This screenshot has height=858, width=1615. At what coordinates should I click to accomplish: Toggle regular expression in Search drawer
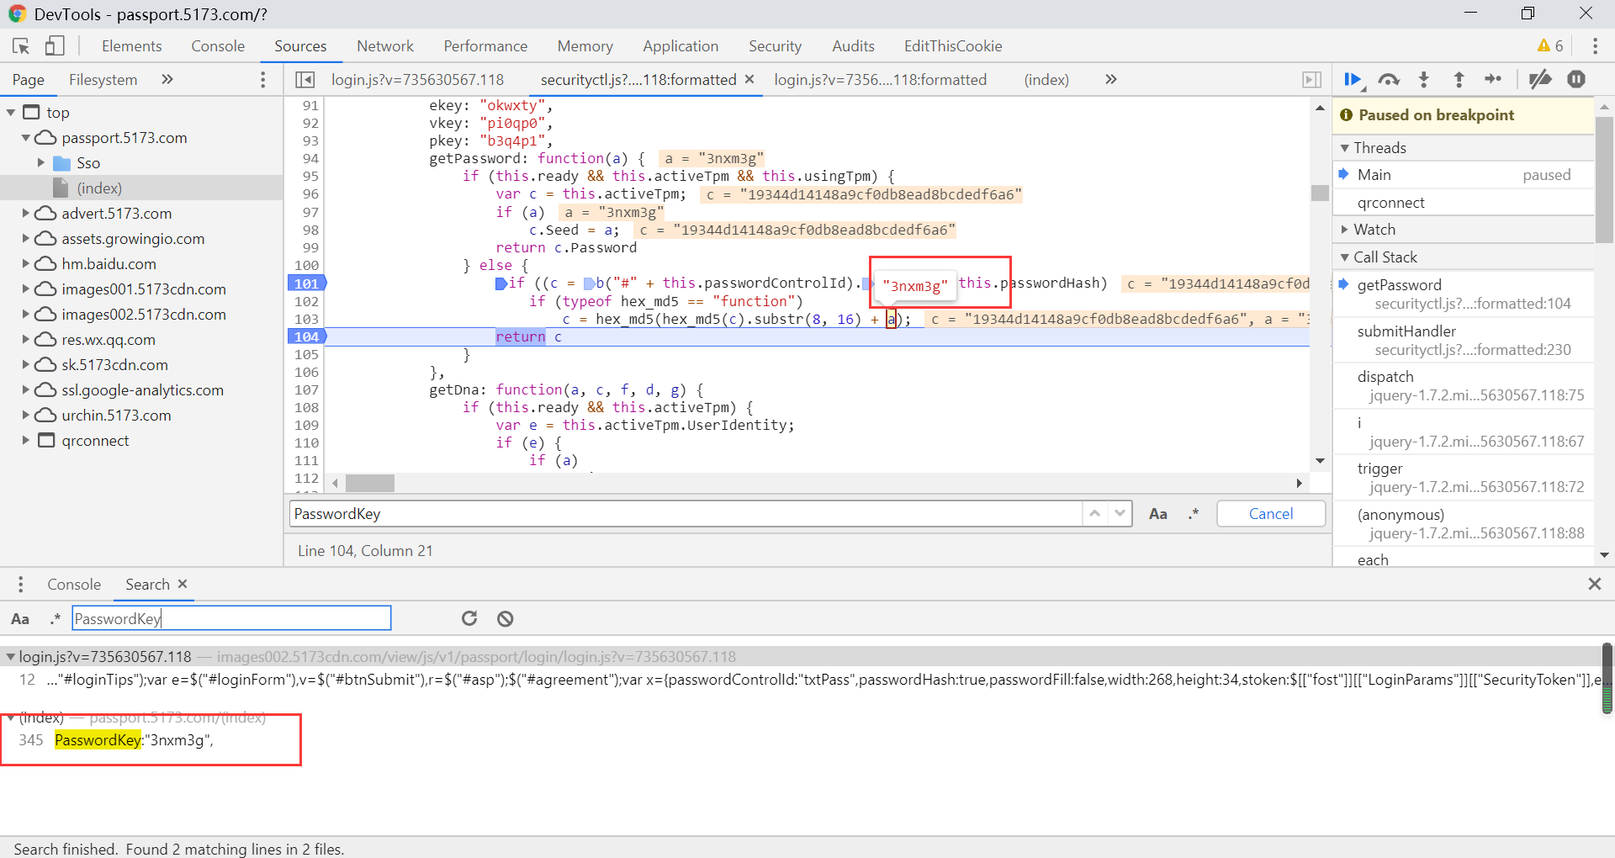(56, 619)
